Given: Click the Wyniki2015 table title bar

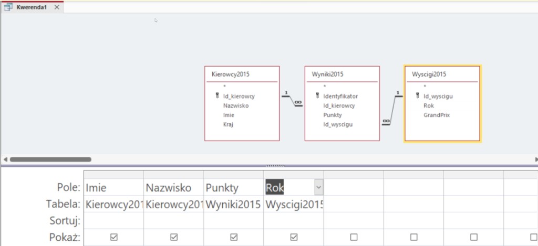Looking at the screenshot, I should [342, 74].
